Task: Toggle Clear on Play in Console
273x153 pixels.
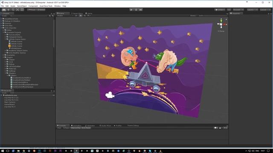Action: (76, 128)
